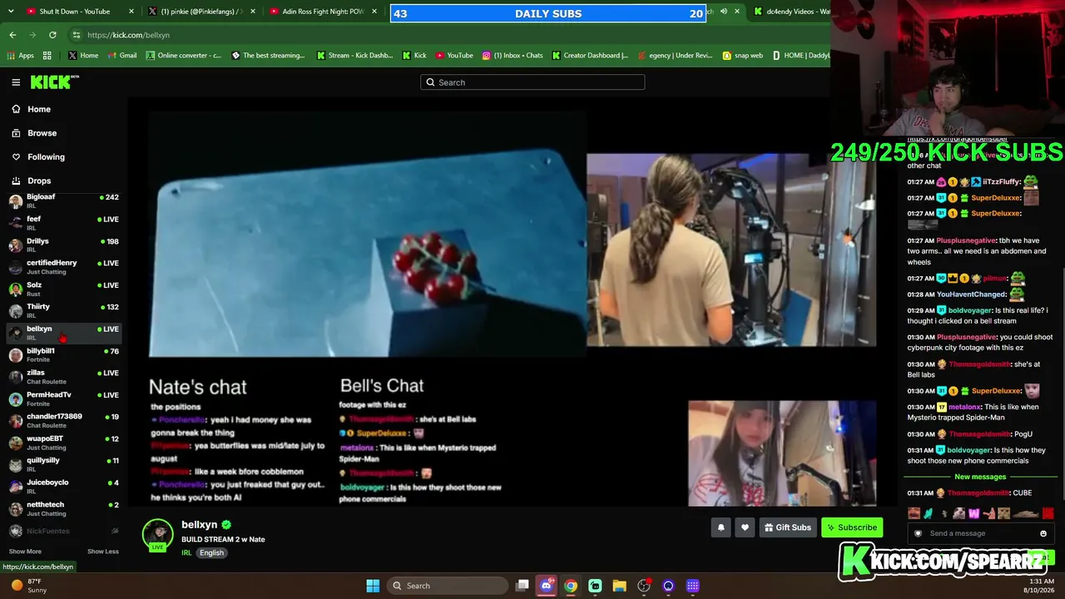Open the Windows Start menu
The height and width of the screenshot is (599, 1065).
coord(373,586)
